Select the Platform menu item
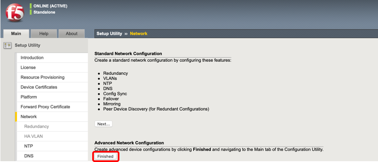378x162 pixels. pos(52,97)
